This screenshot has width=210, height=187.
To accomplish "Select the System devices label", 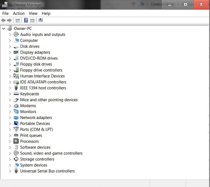I will (x=33, y=165).
